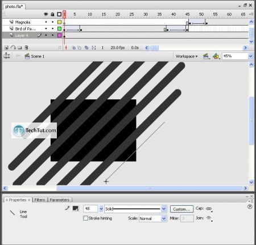
Task: Enable the Stroke hinting checkbox
Action: (85, 218)
